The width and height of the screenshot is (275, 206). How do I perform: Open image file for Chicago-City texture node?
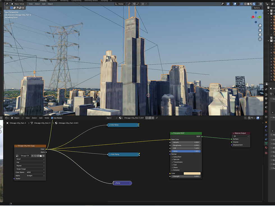[41, 156]
